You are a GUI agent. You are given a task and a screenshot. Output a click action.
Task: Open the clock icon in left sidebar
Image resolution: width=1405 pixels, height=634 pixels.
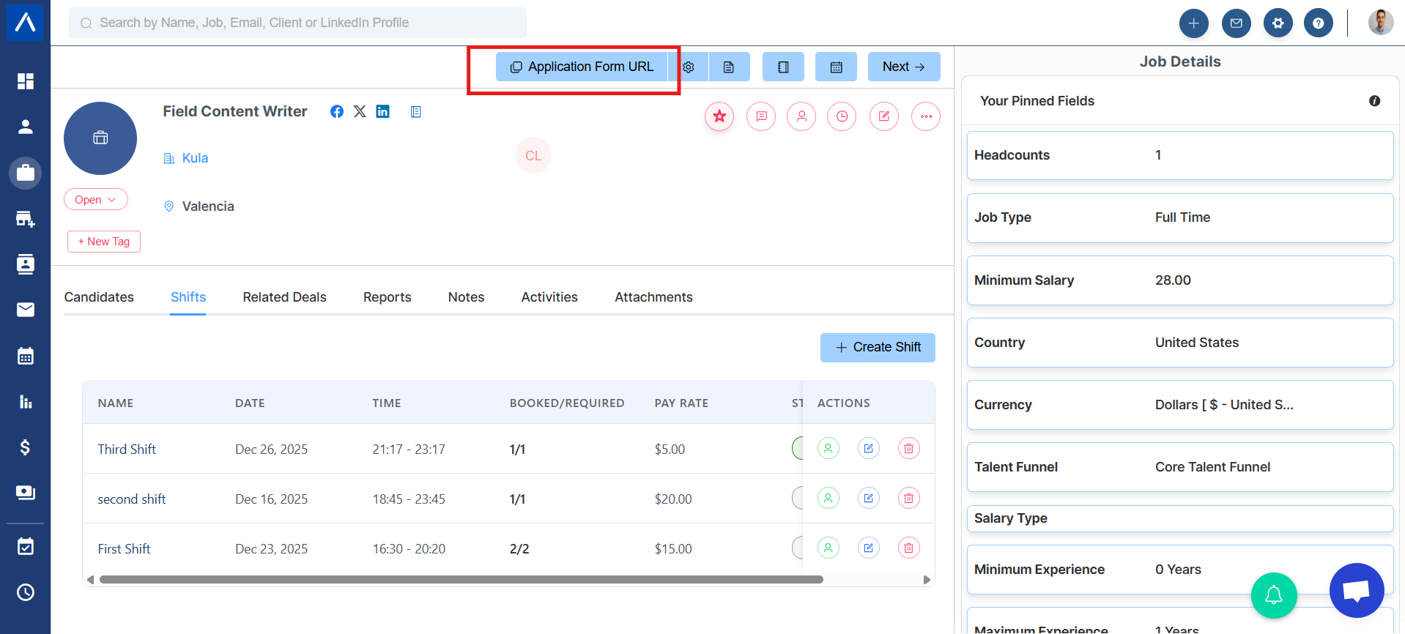click(x=26, y=592)
